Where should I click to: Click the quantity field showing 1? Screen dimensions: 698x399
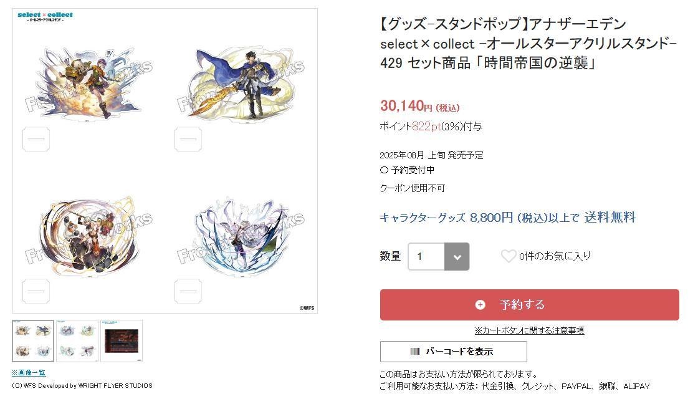(x=426, y=256)
